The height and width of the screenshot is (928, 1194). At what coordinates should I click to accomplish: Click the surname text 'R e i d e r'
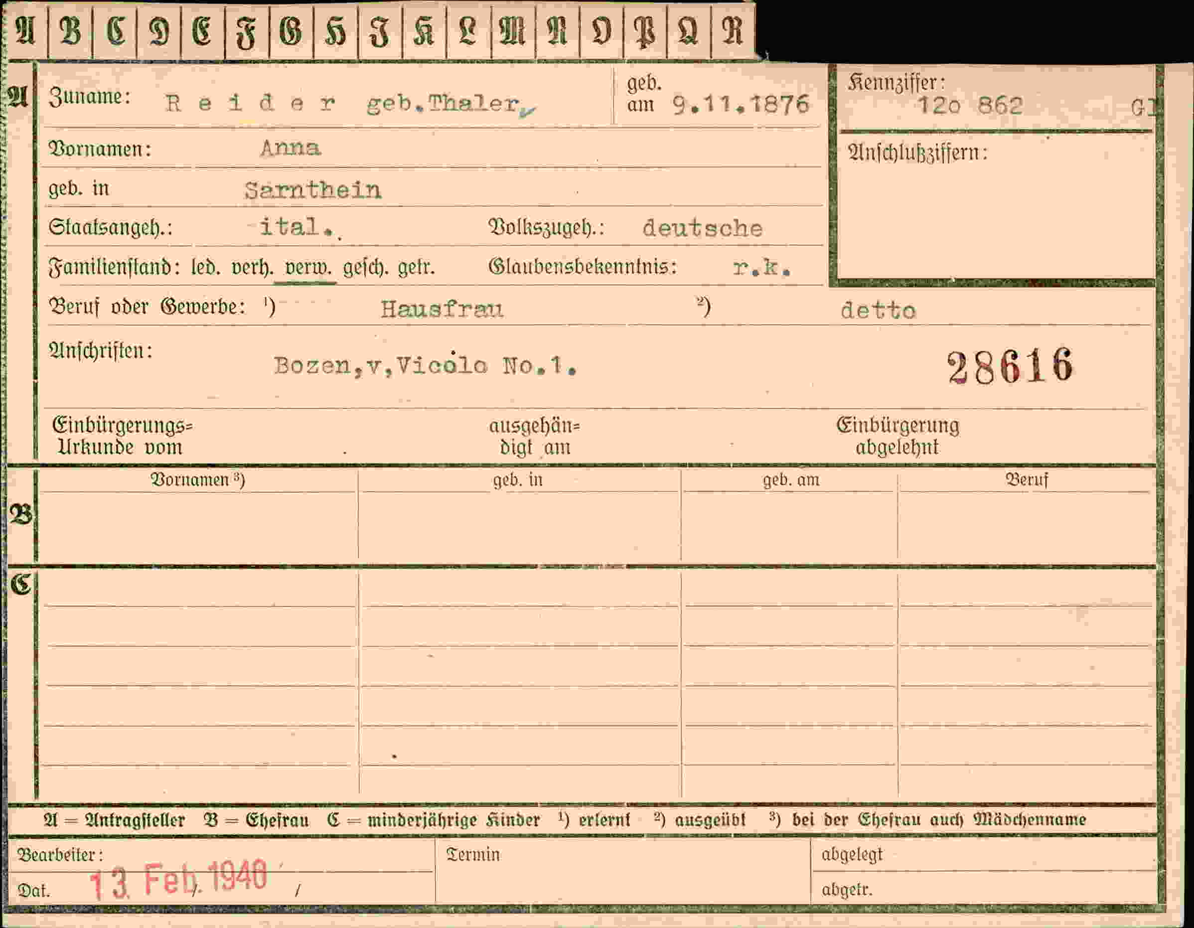[x=251, y=103]
